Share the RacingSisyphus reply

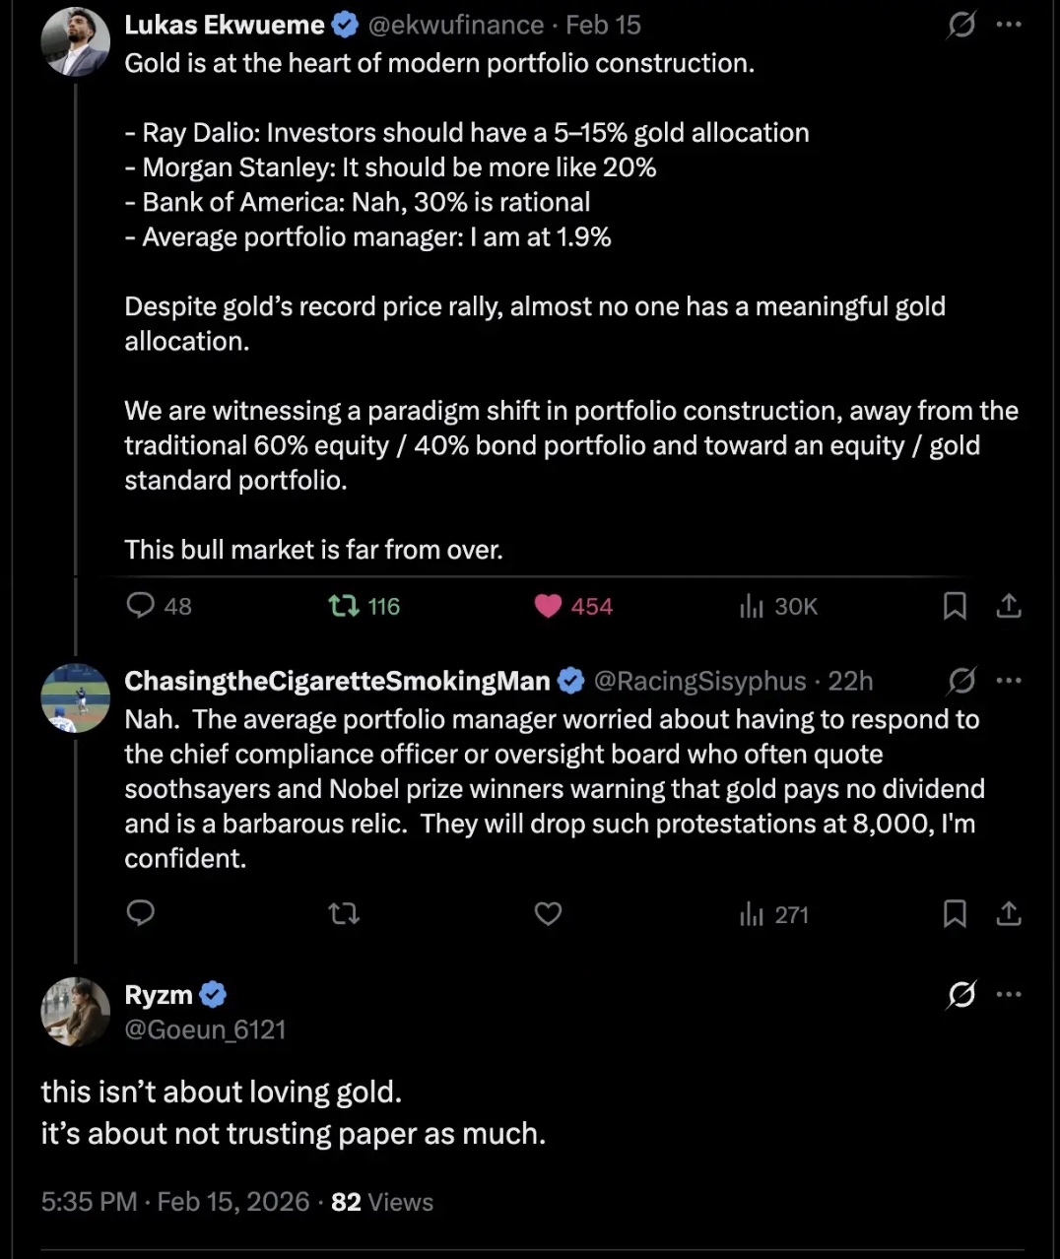pos(1009,914)
